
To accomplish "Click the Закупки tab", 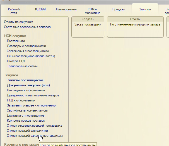I will pyautogui.click(x=145, y=9).
